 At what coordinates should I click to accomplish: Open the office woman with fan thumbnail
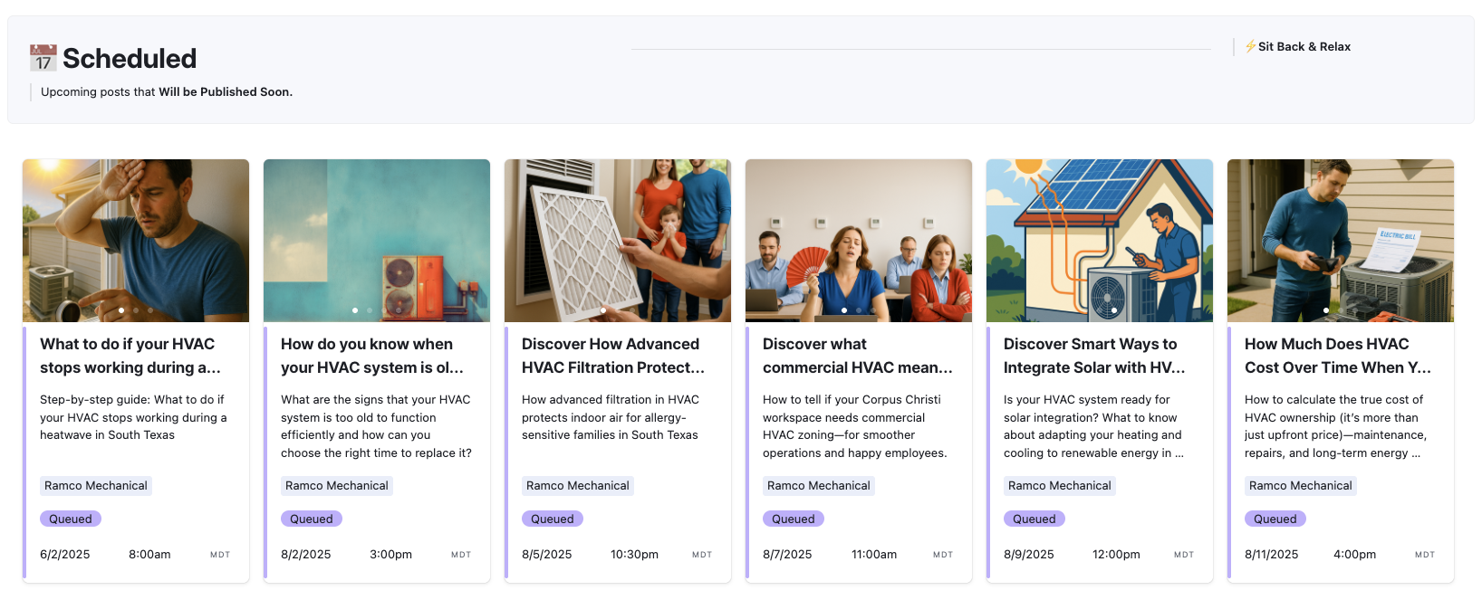tap(859, 241)
